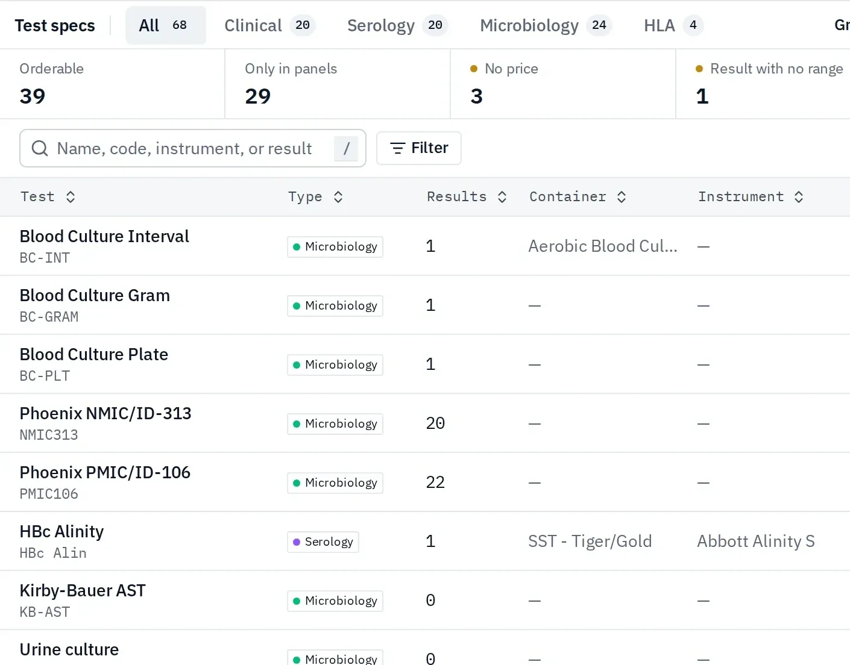Select the Result with no range card
The width and height of the screenshot is (850, 665).
763,84
